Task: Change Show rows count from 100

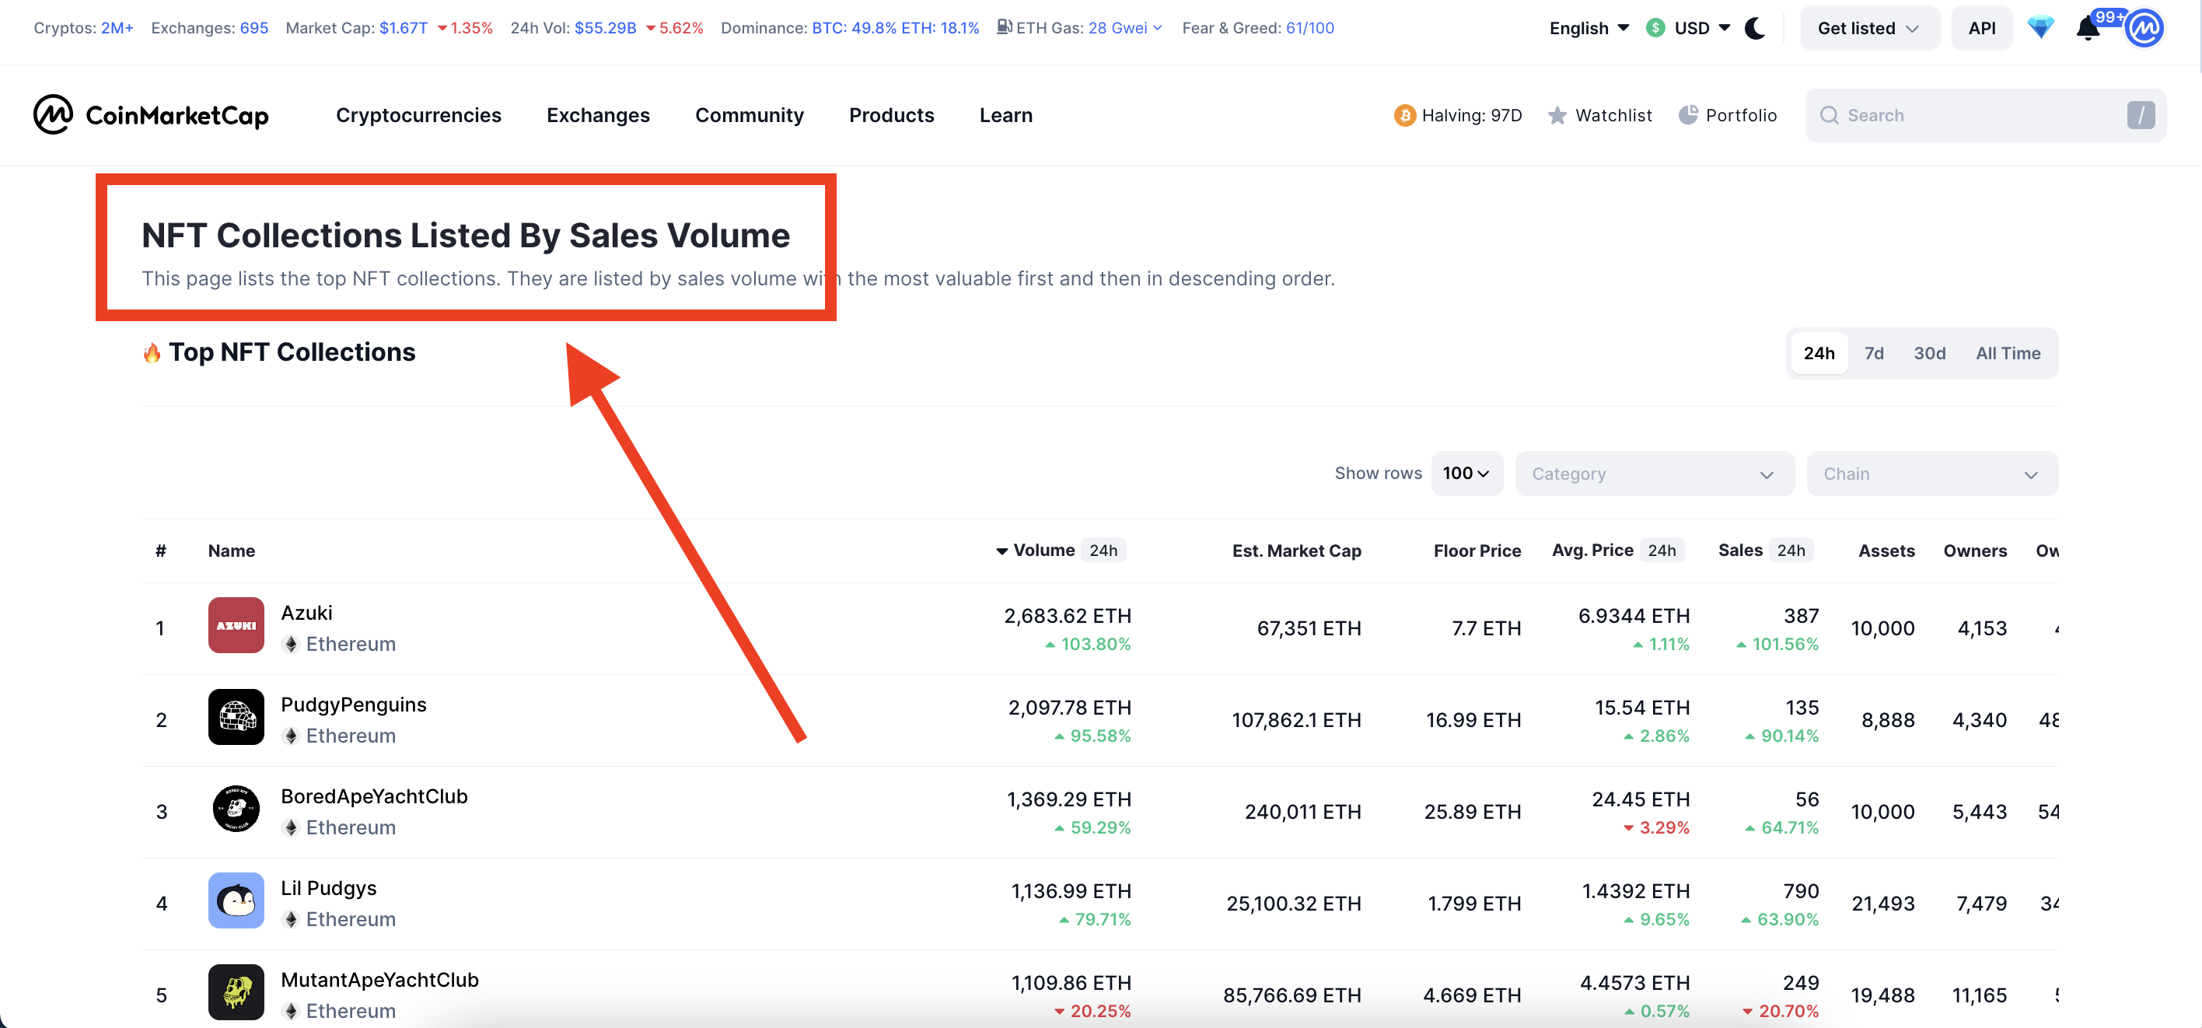Action: tap(1467, 473)
